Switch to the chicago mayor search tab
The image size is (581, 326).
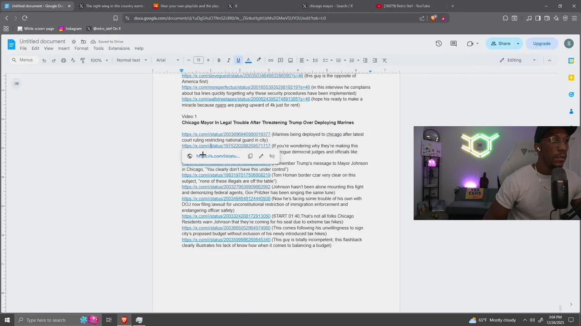click(x=331, y=6)
